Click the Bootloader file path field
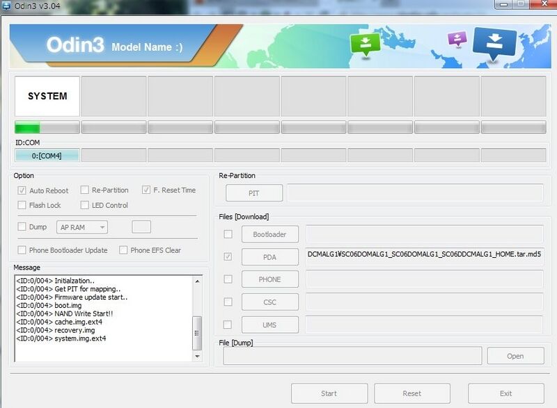 point(425,234)
